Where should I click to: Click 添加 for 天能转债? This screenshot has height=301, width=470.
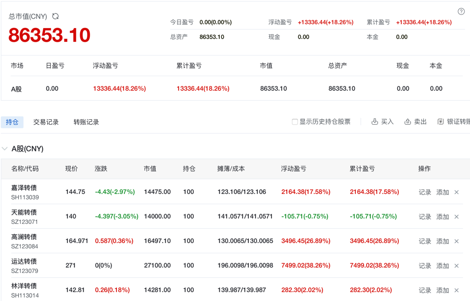[442, 217]
